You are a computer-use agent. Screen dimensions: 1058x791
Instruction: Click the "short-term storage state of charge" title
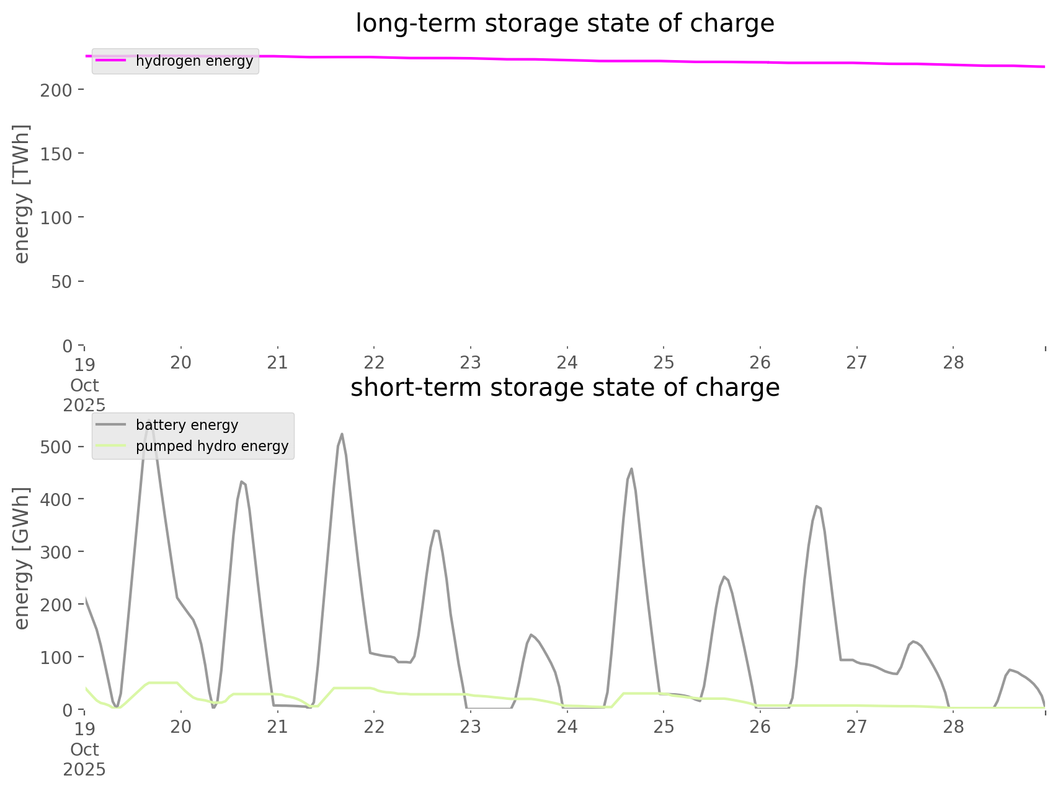coord(564,388)
